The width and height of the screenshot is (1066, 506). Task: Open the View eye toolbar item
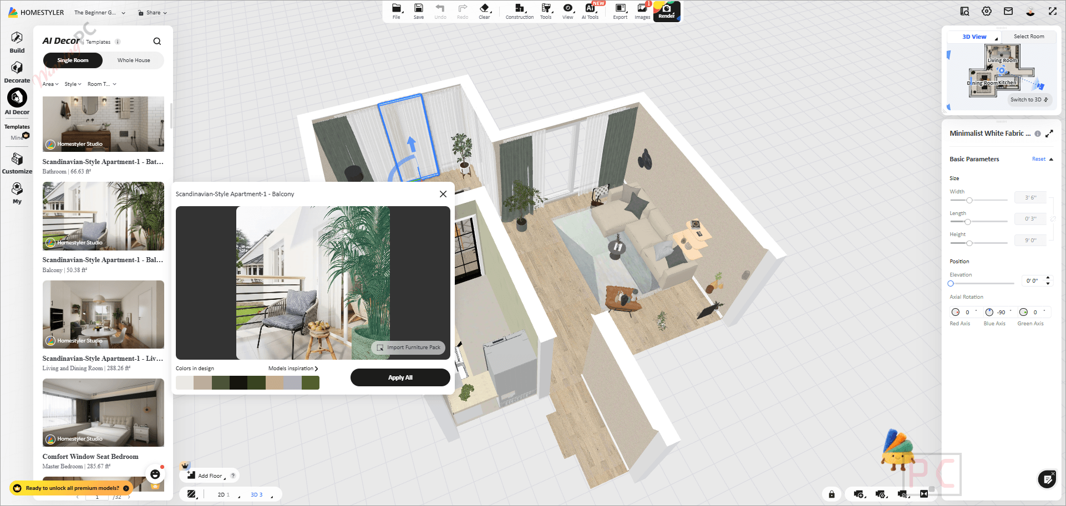[568, 11]
